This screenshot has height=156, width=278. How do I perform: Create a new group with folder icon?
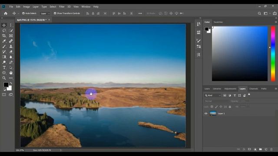pos(261,149)
